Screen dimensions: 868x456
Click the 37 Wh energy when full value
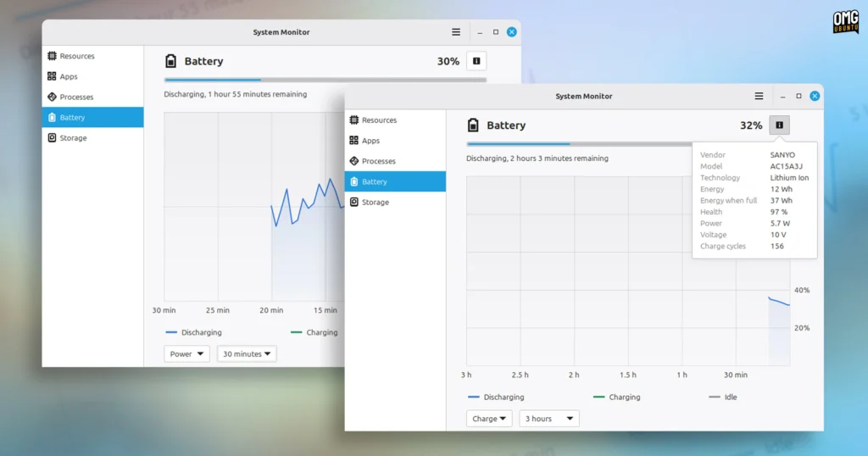click(x=781, y=200)
